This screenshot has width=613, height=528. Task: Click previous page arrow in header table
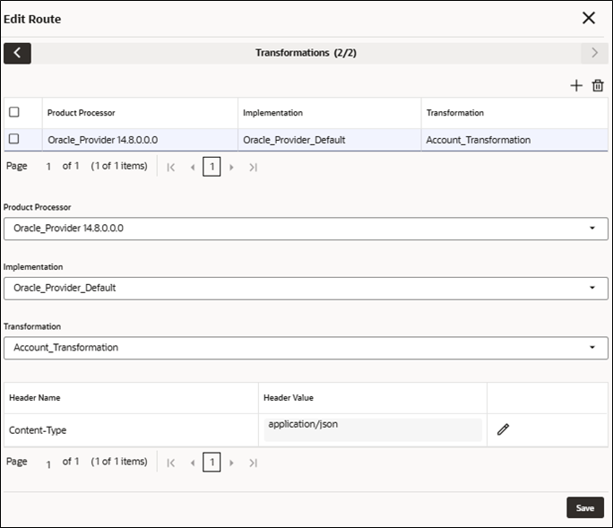193,463
